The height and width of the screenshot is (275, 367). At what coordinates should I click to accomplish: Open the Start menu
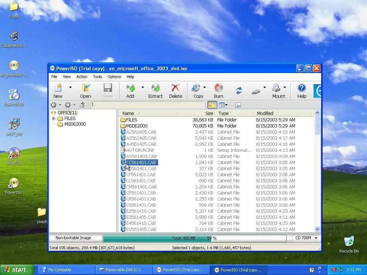[17, 270]
